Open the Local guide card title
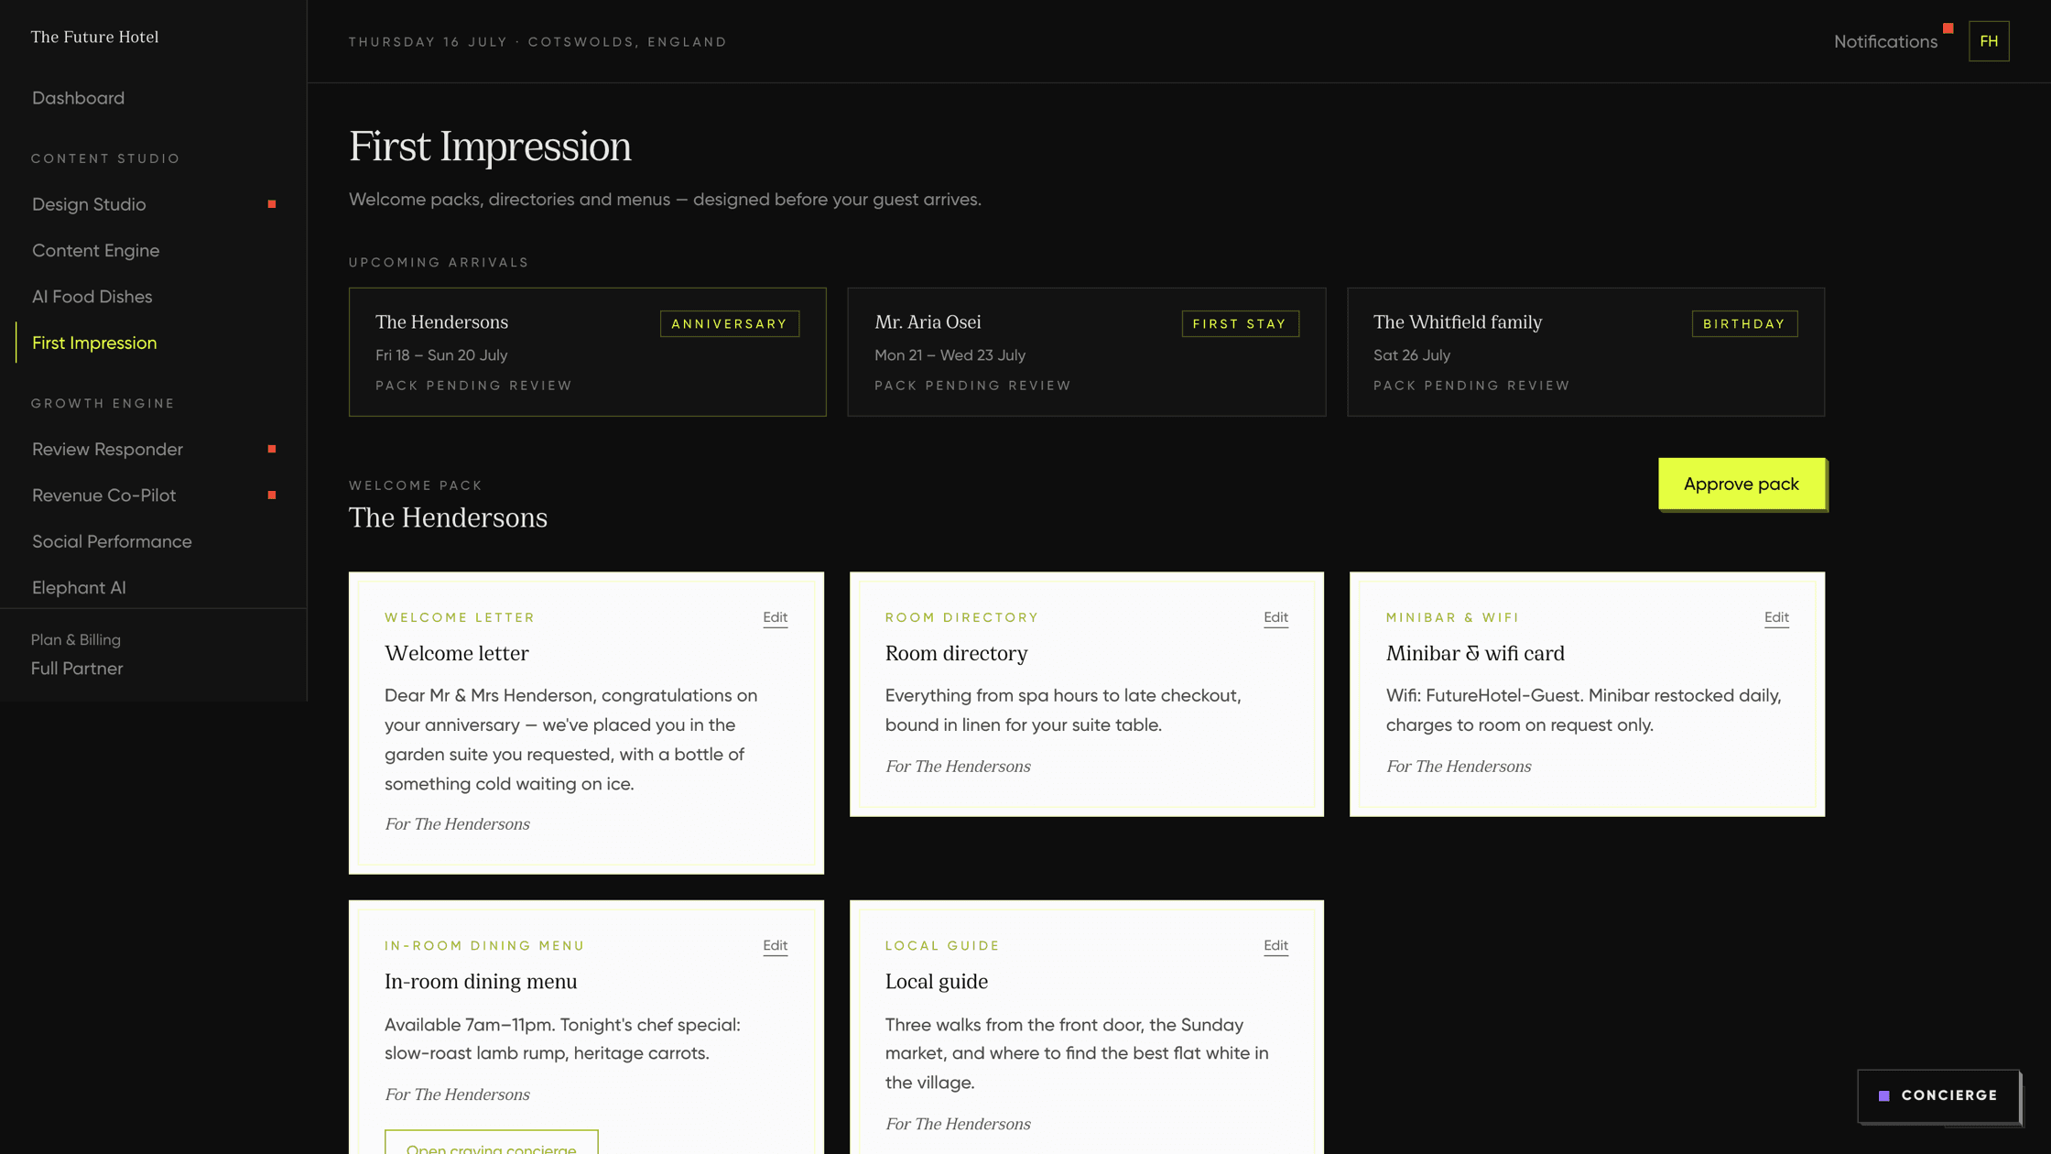2051x1154 pixels. [936, 982]
